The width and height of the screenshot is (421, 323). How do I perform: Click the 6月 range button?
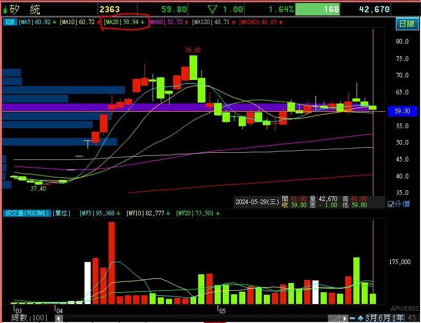pos(385,318)
